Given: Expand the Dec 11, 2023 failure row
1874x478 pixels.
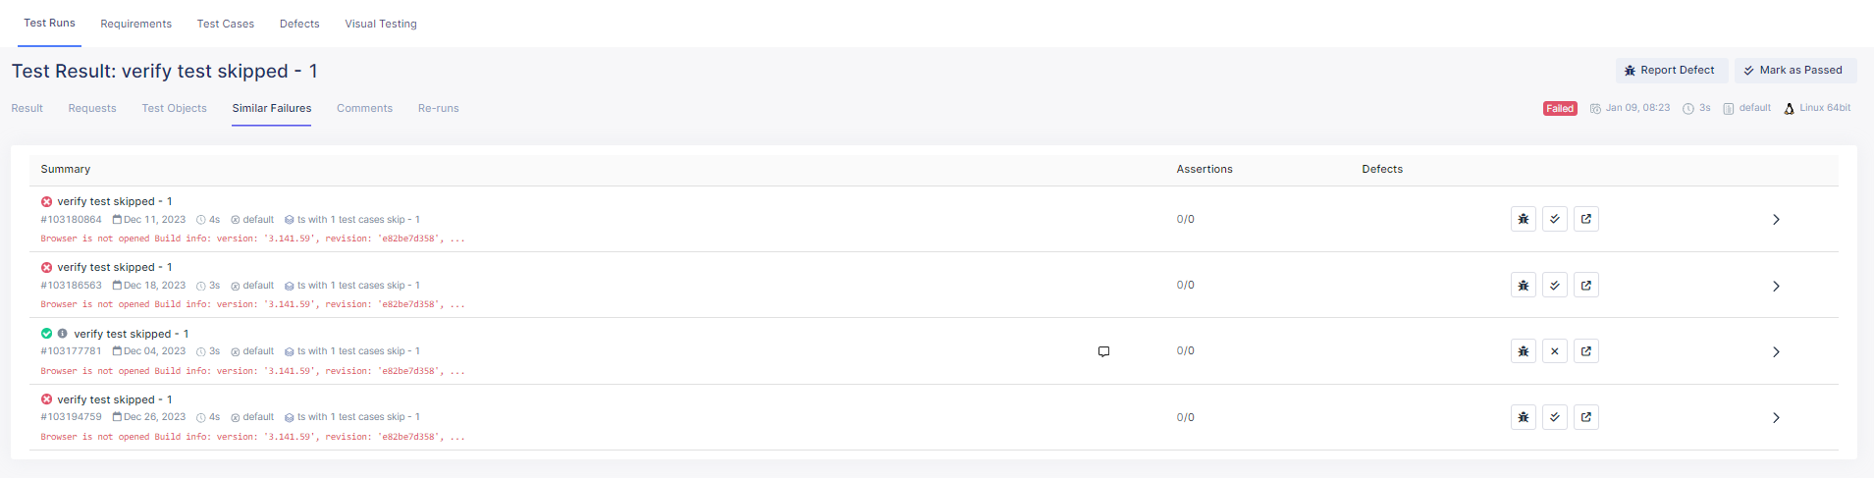Looking at the screenshot, I should pos(1775,220).
